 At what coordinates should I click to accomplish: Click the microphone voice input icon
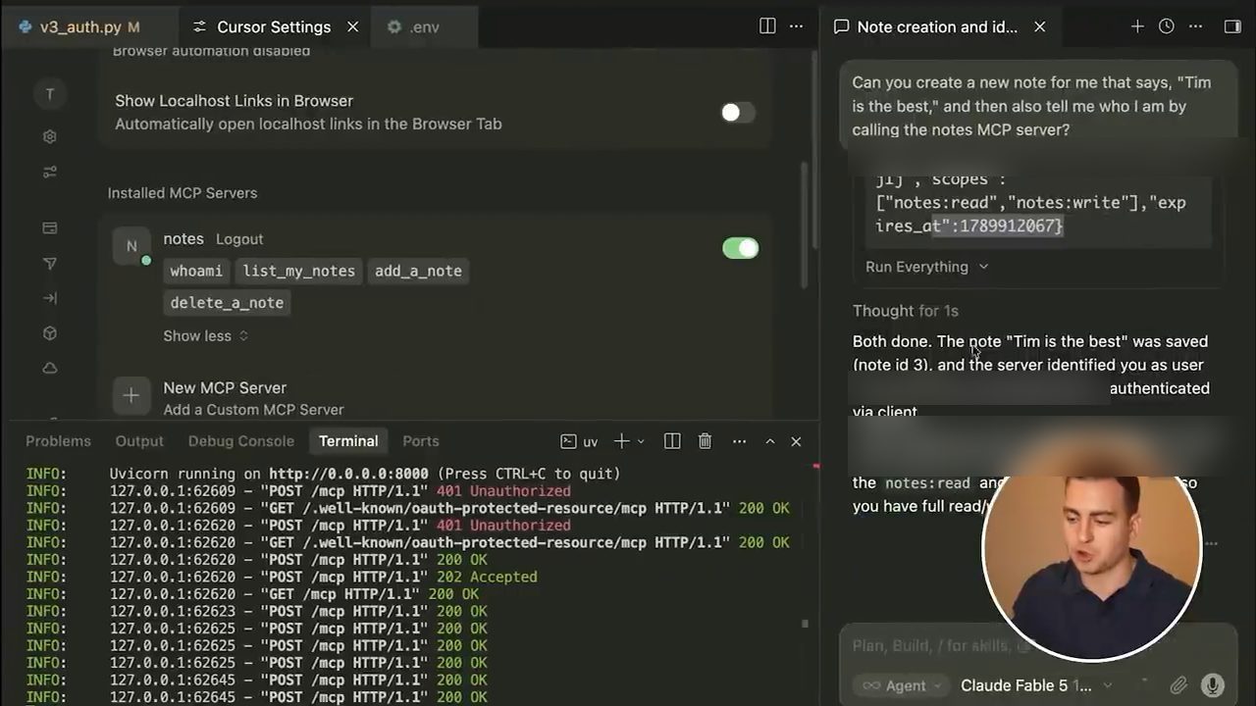coord(1212,685)
